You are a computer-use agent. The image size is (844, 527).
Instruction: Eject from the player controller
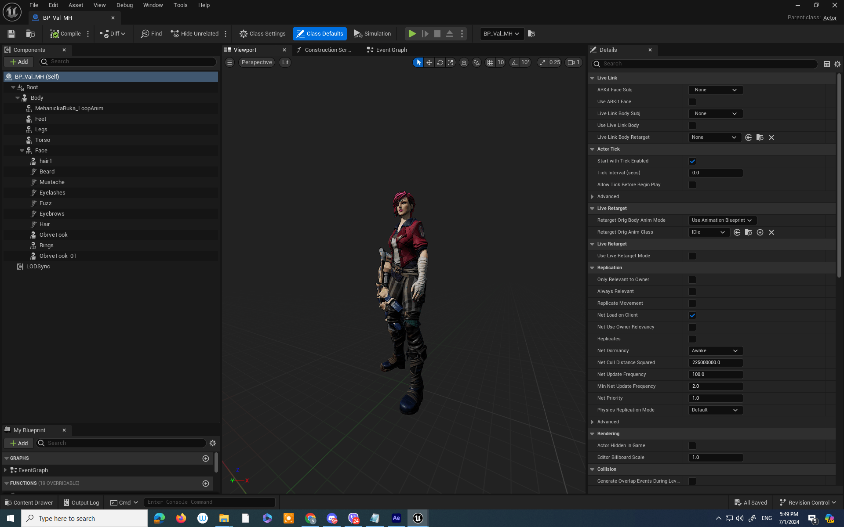coord(450,34)
